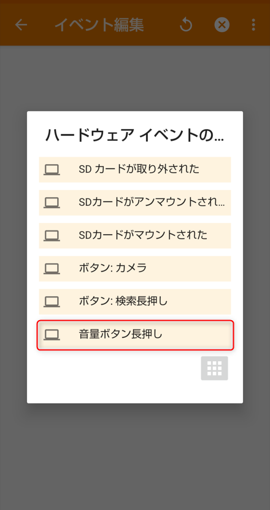
Task: Click laptop icon beside ボタン: カメラ
Action: [x=52, y=269]
